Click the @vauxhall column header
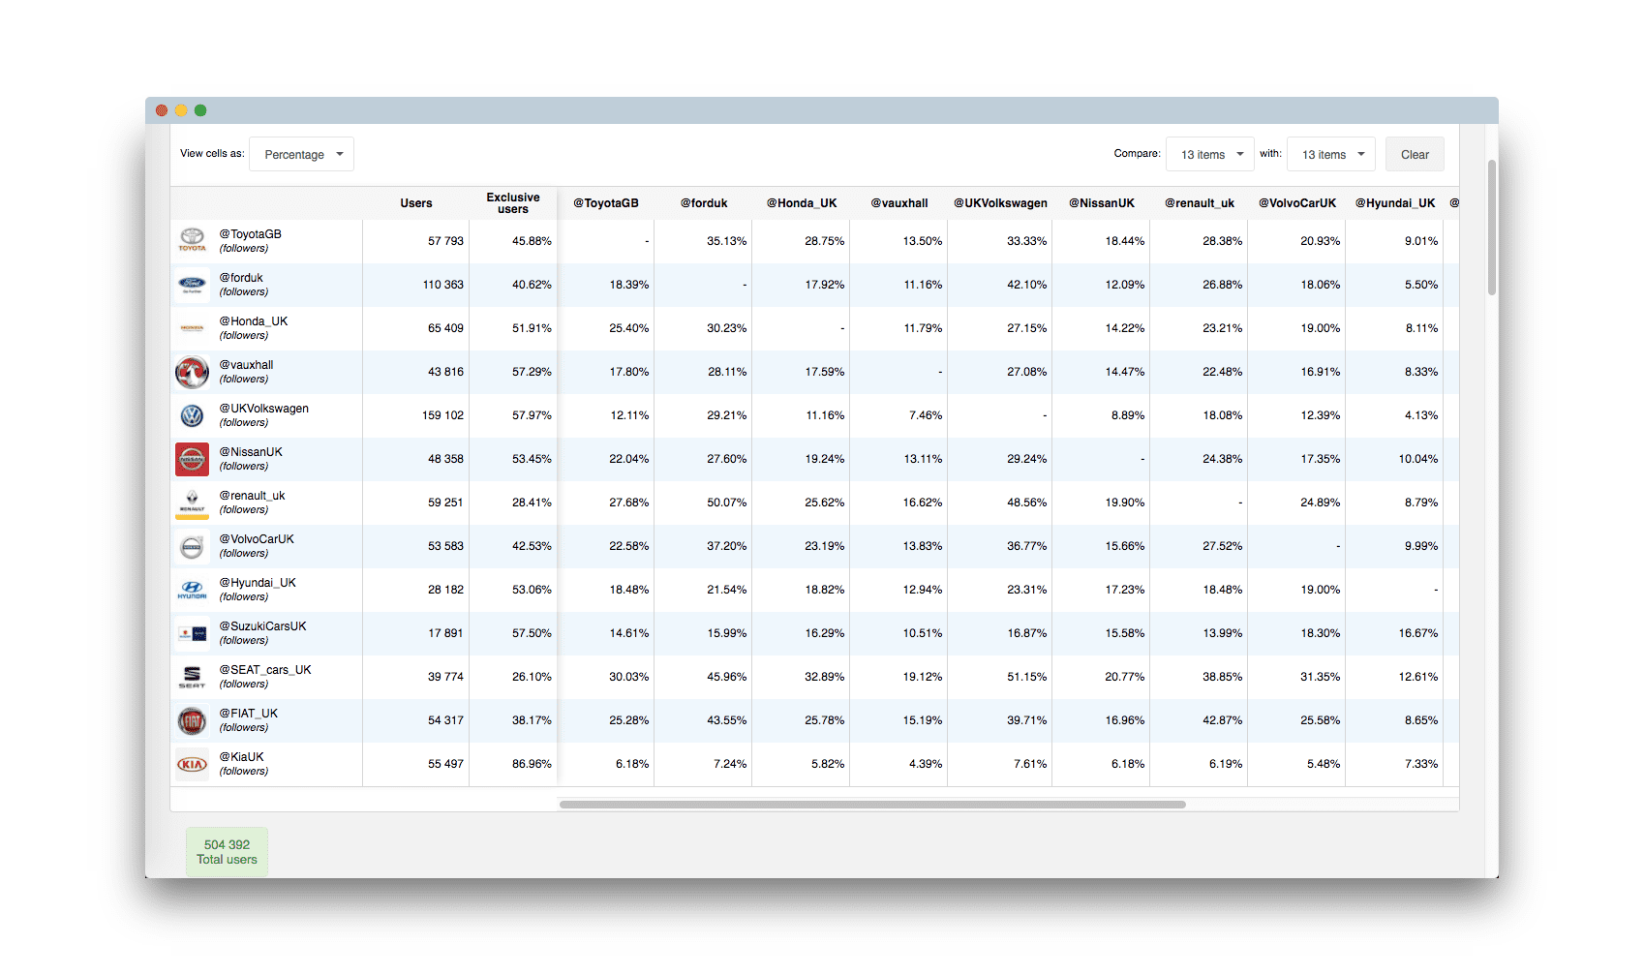The width and height of the screenshot is (1644, 975). tap(899, 203)
